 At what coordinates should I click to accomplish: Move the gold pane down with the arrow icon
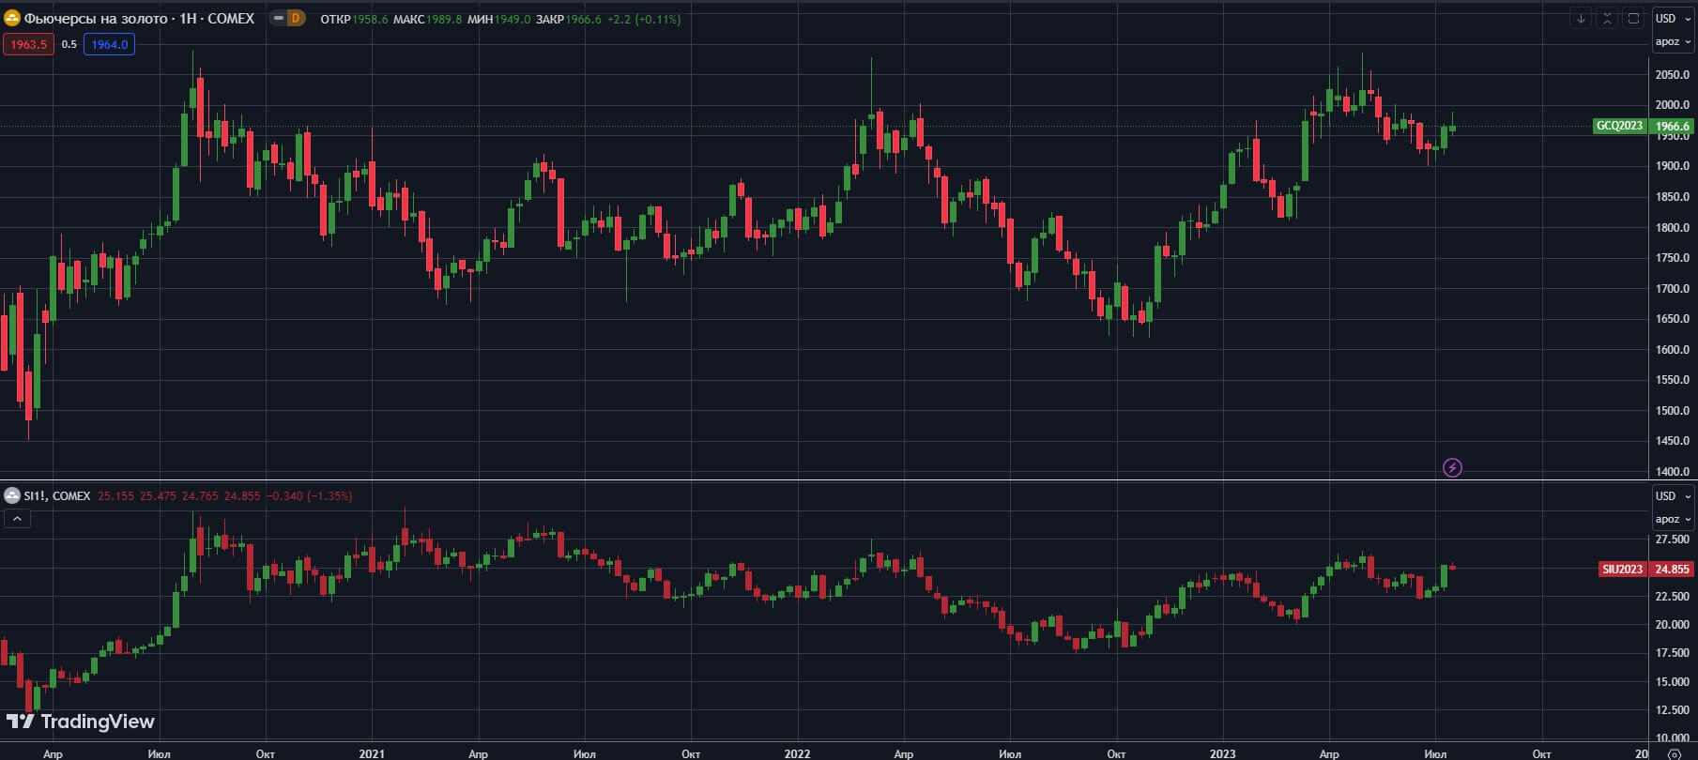click(1581, 19)
